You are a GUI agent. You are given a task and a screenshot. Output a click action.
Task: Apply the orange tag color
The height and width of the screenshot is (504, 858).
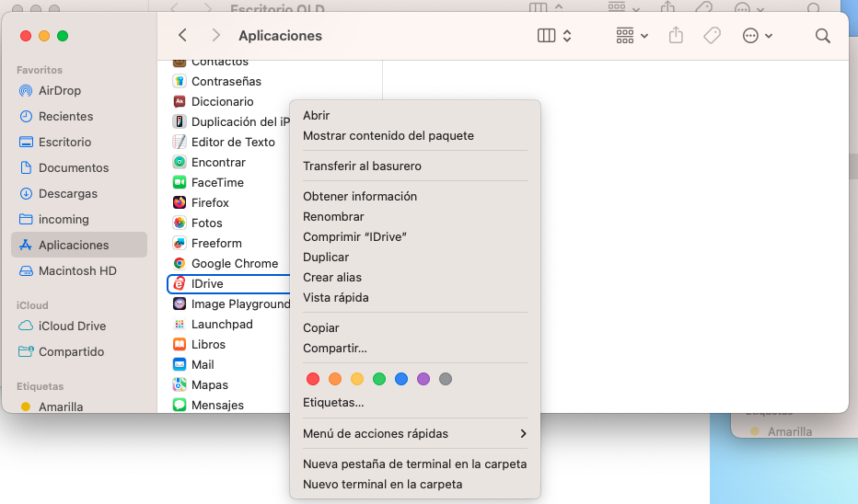point(335,379)
